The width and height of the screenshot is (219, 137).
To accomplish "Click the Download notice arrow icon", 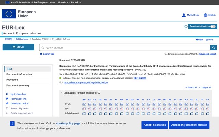I will tap(7, 103).
